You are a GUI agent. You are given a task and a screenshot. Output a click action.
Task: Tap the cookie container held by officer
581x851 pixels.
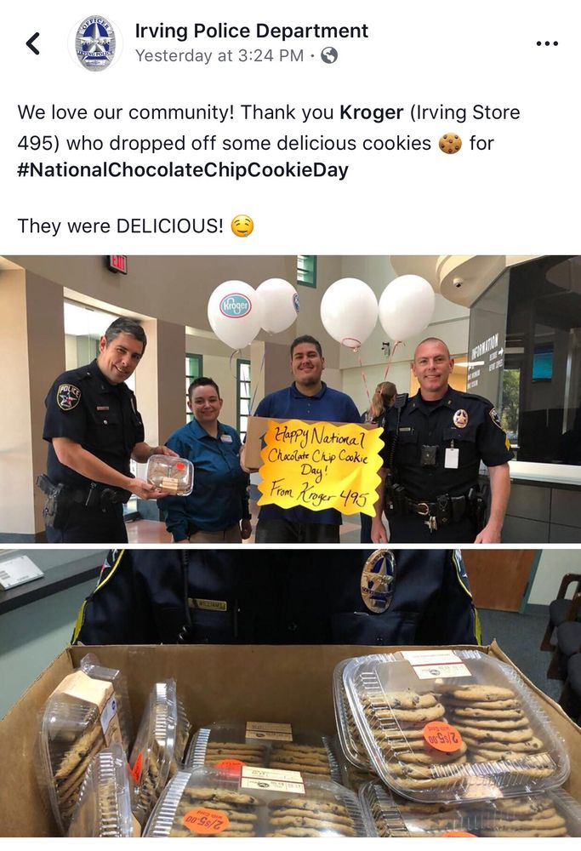[x=170, y=475]
